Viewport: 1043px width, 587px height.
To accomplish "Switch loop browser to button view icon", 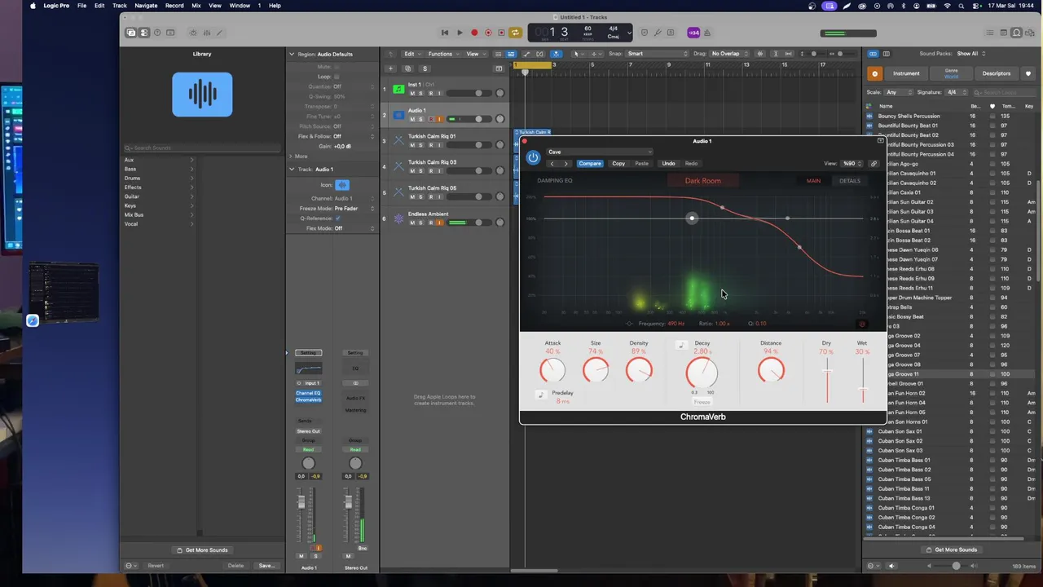I will pyautogui.click(x=874, y=54).
